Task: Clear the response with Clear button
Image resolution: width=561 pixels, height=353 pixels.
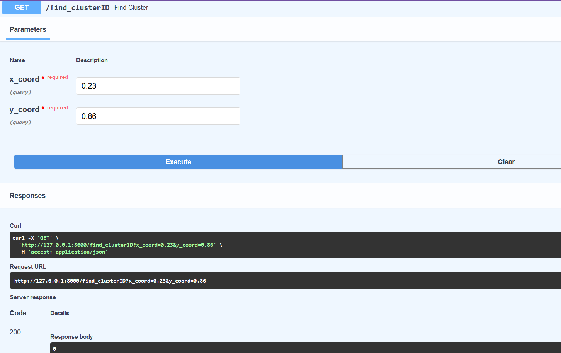Action: [x=452, y=162]
